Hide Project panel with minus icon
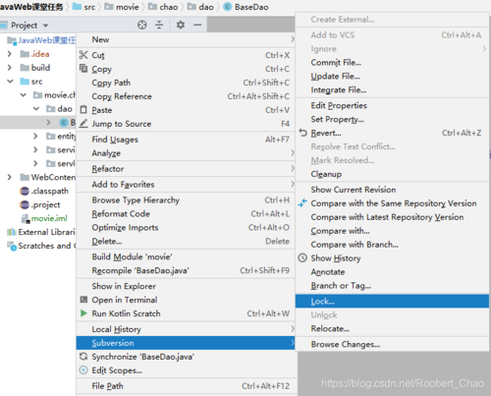This screenshot has height=396, width=491. [197, 25]
